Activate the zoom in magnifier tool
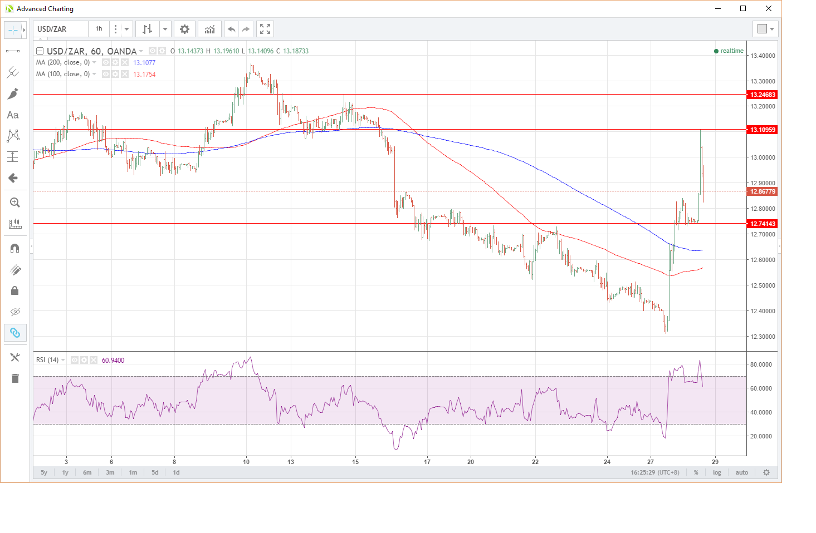 pyautogui.click(x=15, y=203)
